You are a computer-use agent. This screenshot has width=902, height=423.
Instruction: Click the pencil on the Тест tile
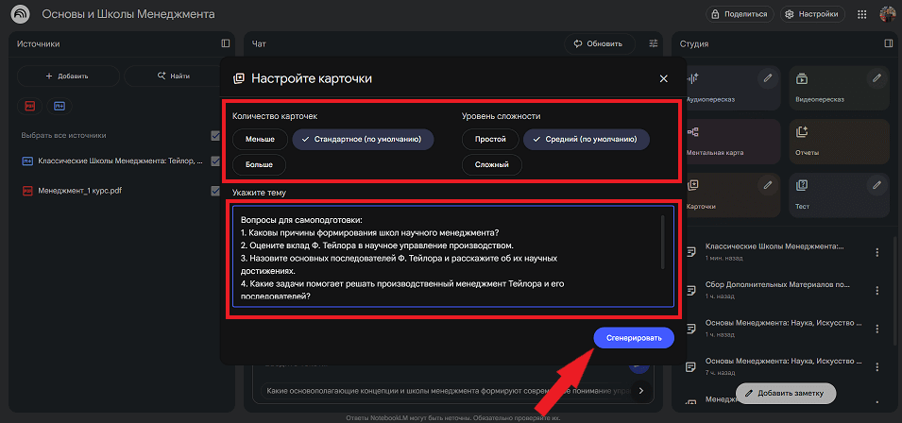(x=876, y=186)
